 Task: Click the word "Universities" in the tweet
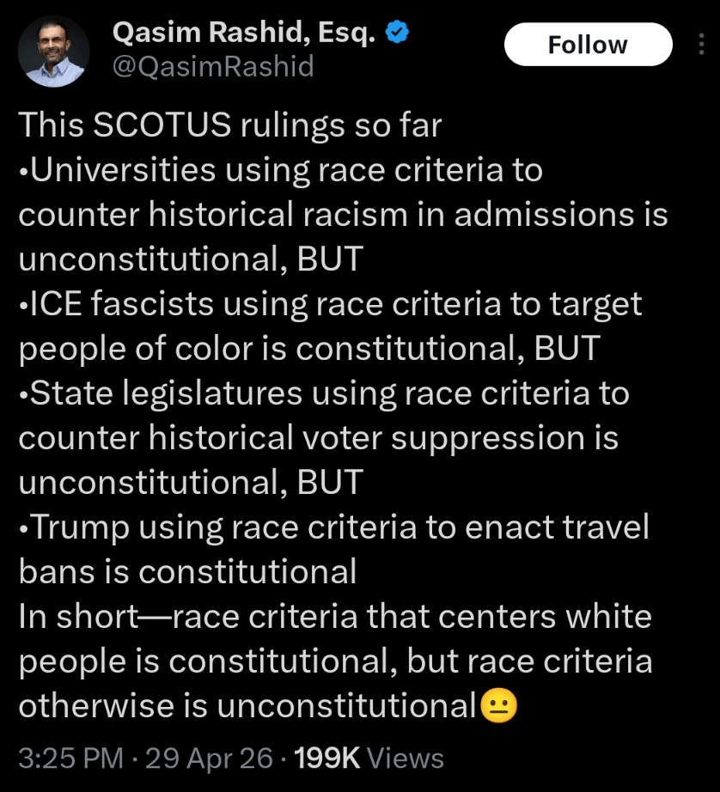coord(123,170)
